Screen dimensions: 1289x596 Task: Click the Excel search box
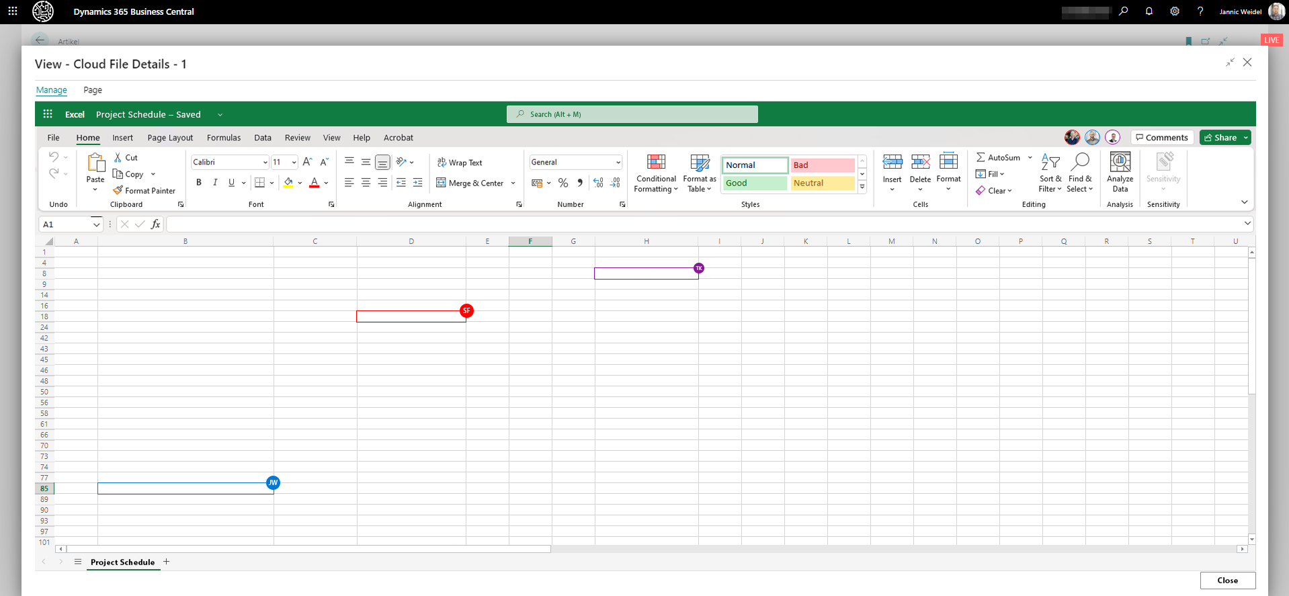tap(632, 114)
